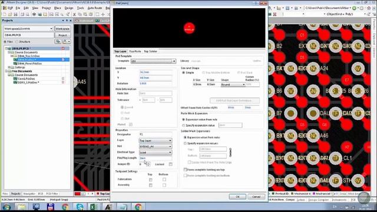Click the layer stack toolbar icon
The height and width of the screenshot is (212, 377).
[x=34, y=14]
